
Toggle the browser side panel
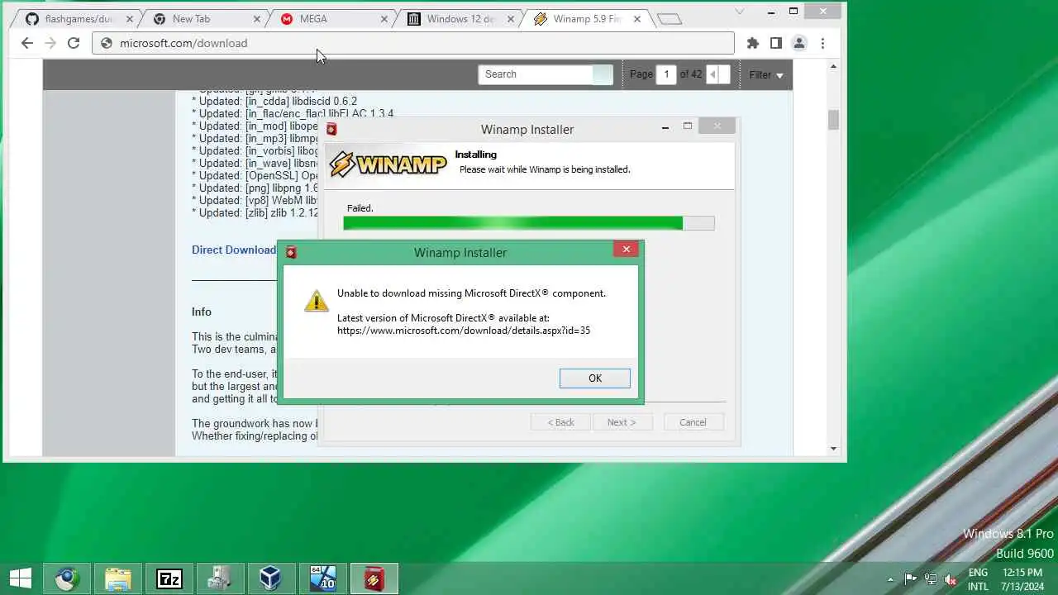pyautogui.click(x=776, y=43)
